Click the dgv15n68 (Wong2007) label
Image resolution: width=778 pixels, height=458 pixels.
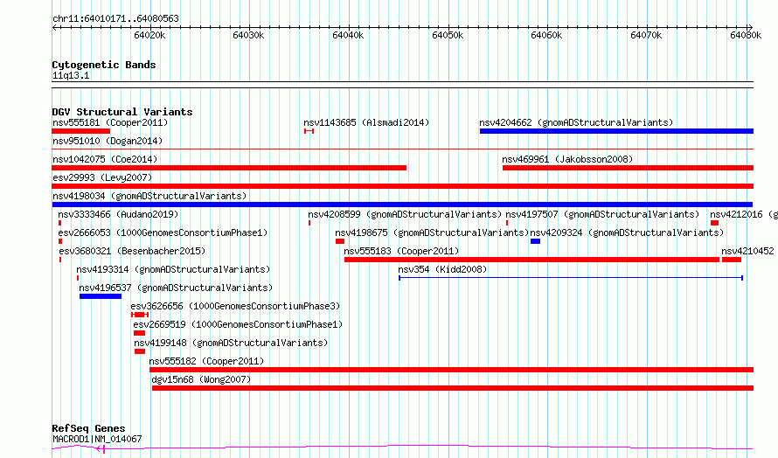(x=201, y=379)
